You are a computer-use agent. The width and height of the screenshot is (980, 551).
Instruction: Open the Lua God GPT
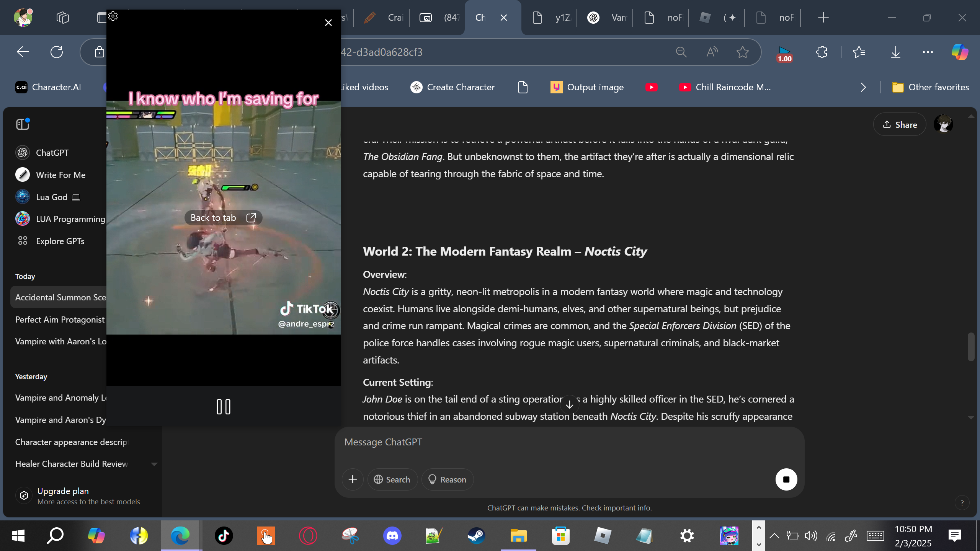click(47, 197)
